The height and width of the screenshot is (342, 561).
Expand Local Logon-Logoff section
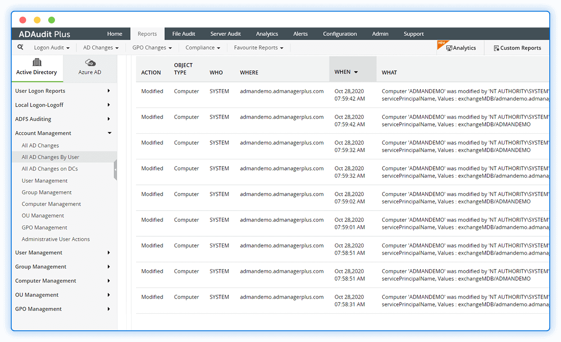click(x=109, y=105)
